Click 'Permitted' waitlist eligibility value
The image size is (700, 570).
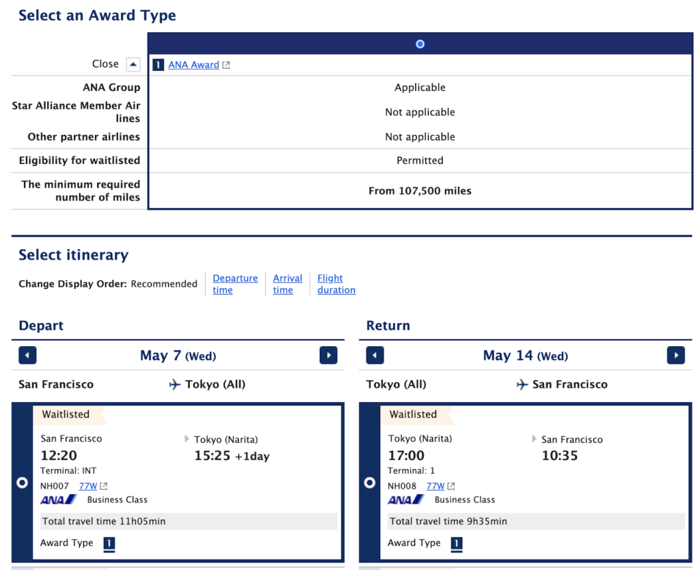click(x=420, y=160)
